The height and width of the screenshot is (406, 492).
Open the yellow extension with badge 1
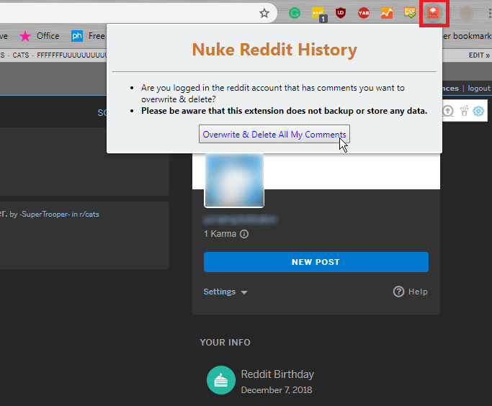coord(319,14)
